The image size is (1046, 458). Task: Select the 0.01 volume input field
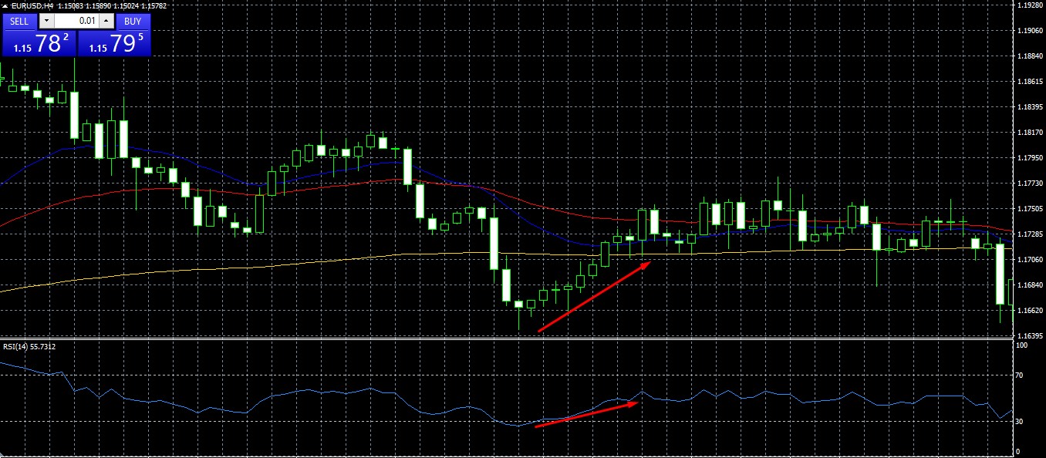pos(77,22)
